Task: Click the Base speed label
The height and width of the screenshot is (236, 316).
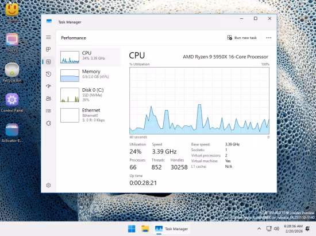Action: pos(201,144)
